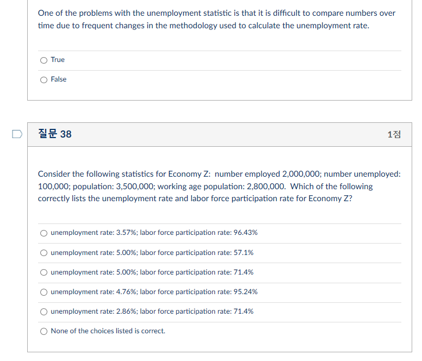
Task: Click the '질문 38' question heading
Action: coord(54,134)
